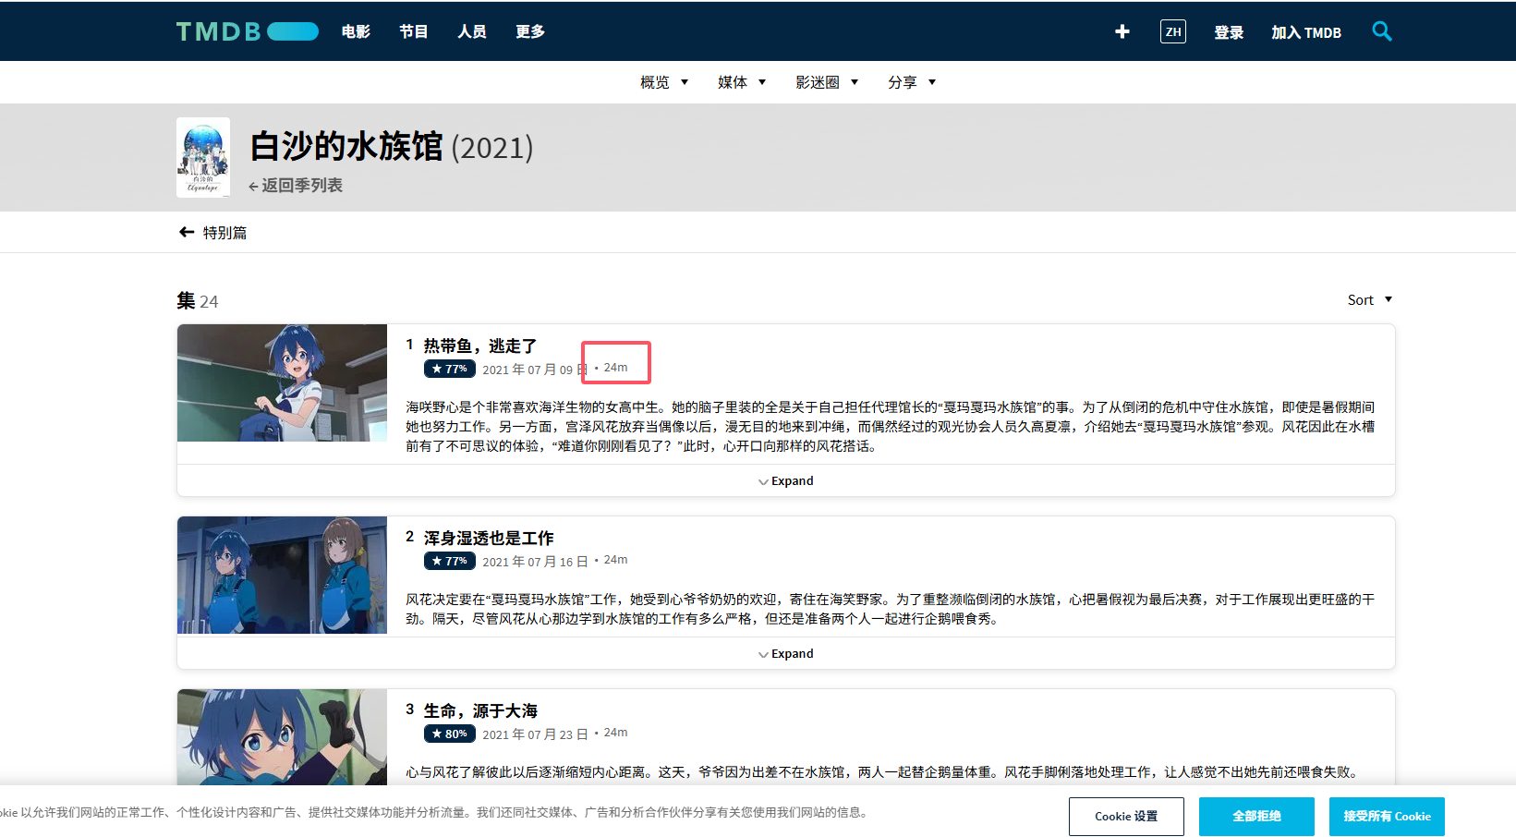Expand episode 2 details
This screenshot has height=837, width=1516.
786,653
